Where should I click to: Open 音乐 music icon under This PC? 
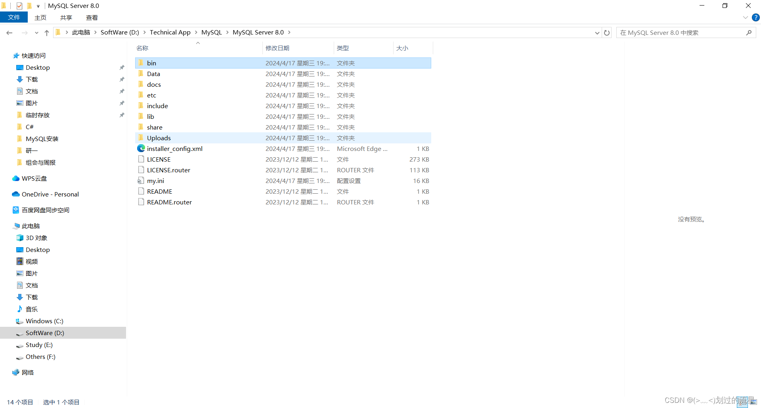point(20,309)
